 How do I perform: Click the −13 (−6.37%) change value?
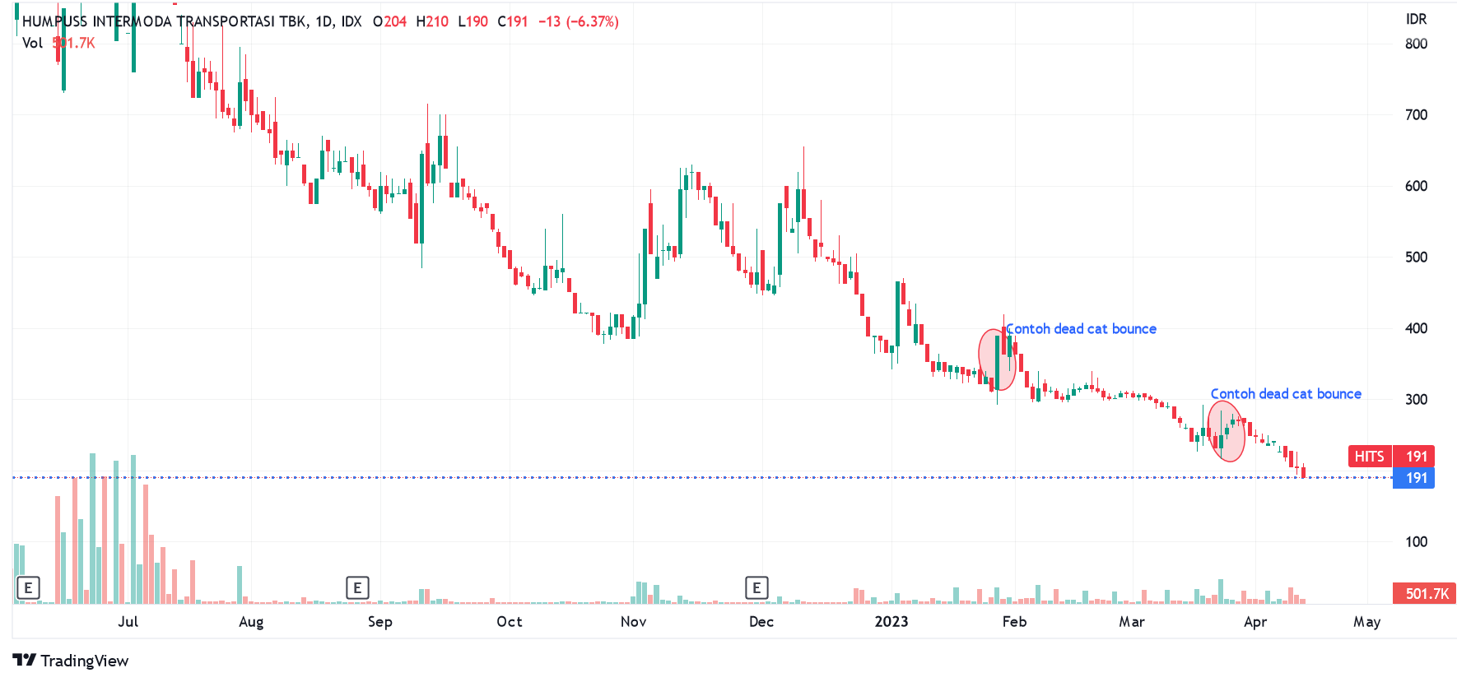579,21
